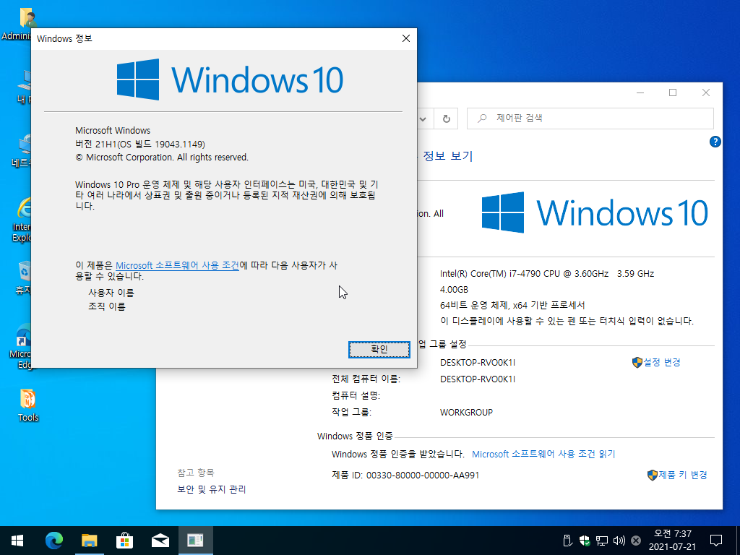This screenshot has height=555, width=740.
Task: Open the Windows Start menu
Action: (x=17, y=541)
